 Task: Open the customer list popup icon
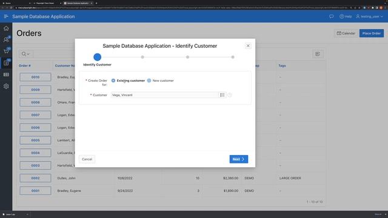(222, 95)
